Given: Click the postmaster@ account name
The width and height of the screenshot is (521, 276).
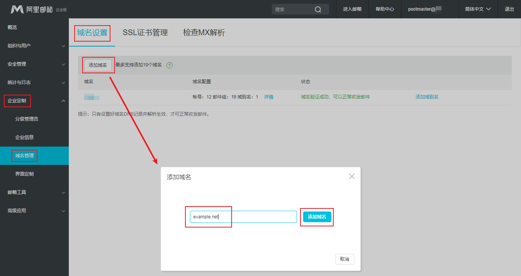Looking at the screenshot, I should click(425, 9).
